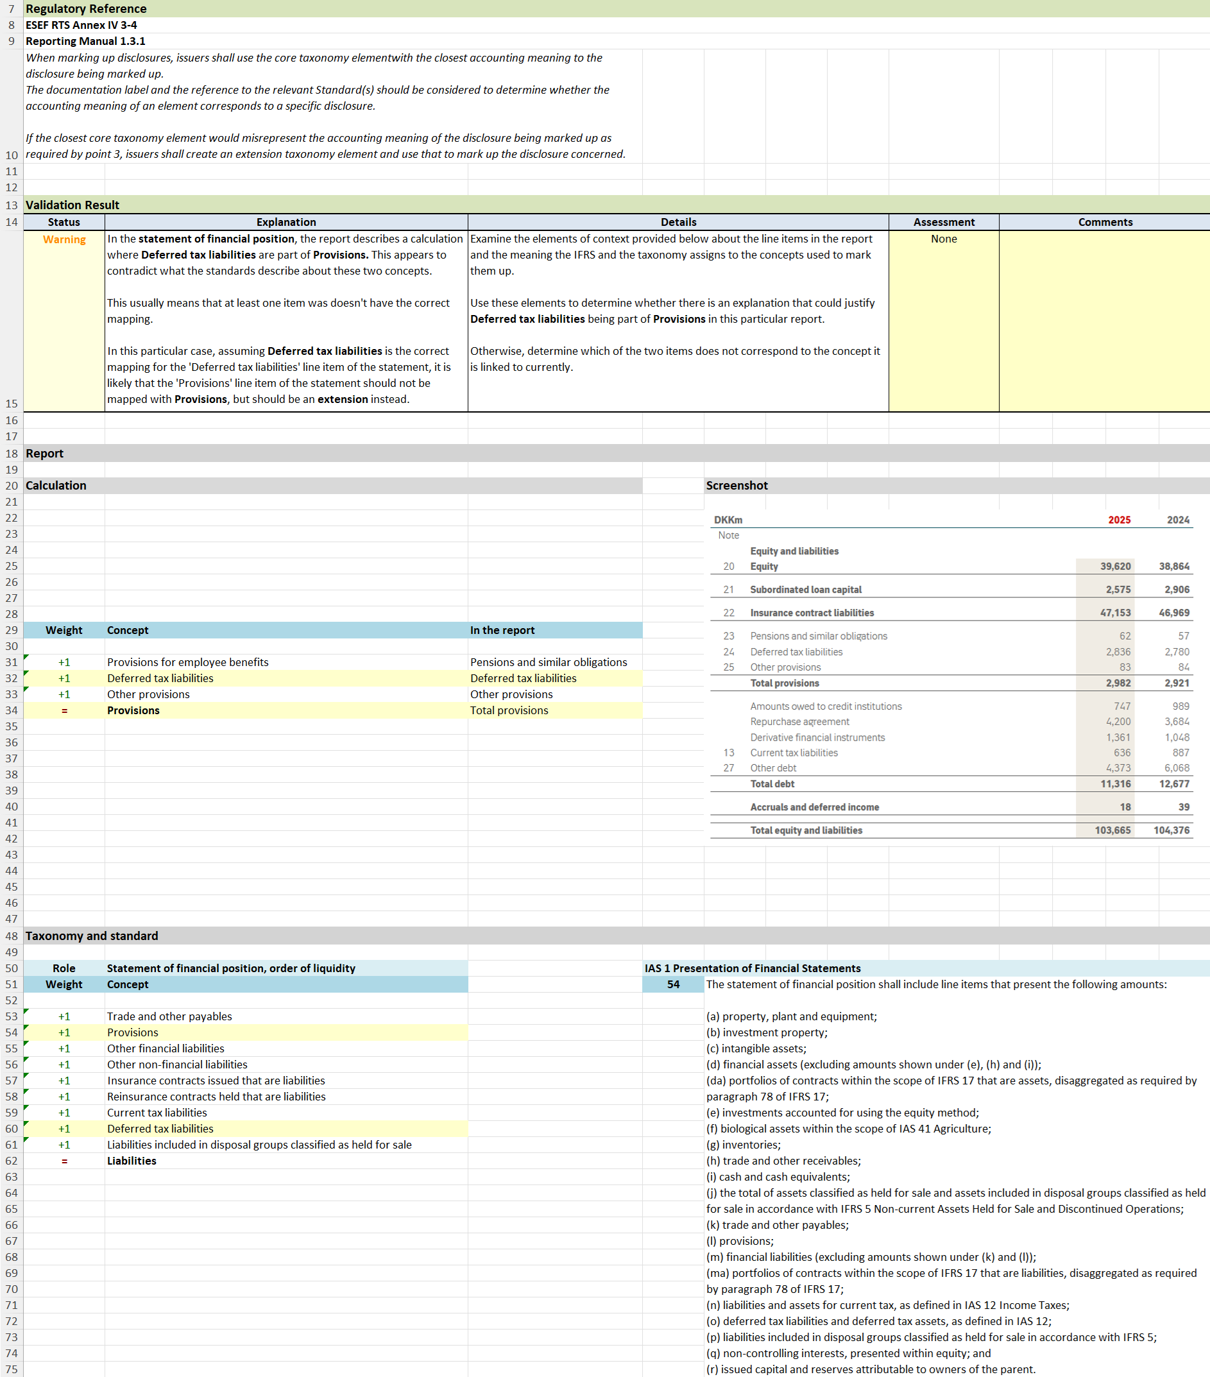Select '(i) cash and cash equivalents;' line
Screen dimensions: 1210x1377
(x=778, y=1177)
